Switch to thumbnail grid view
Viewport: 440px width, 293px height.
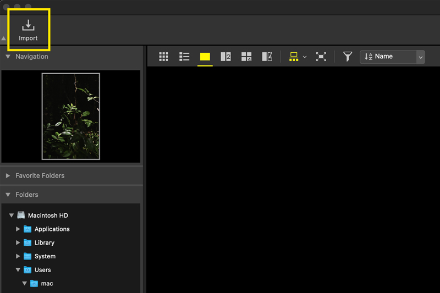pyautogui.click(x=163, y=57)
